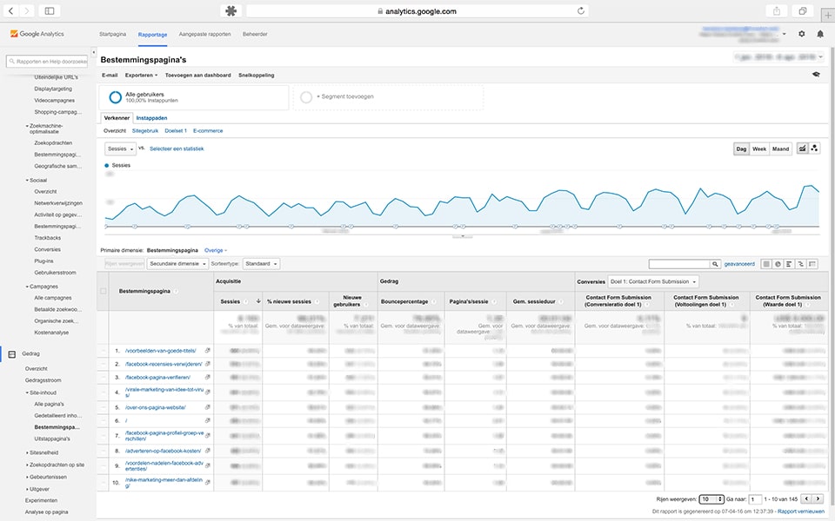Open /facebook-recensies-verwijderen/ external link icon
Screen dimensions: 835x521
coord(208,364)
